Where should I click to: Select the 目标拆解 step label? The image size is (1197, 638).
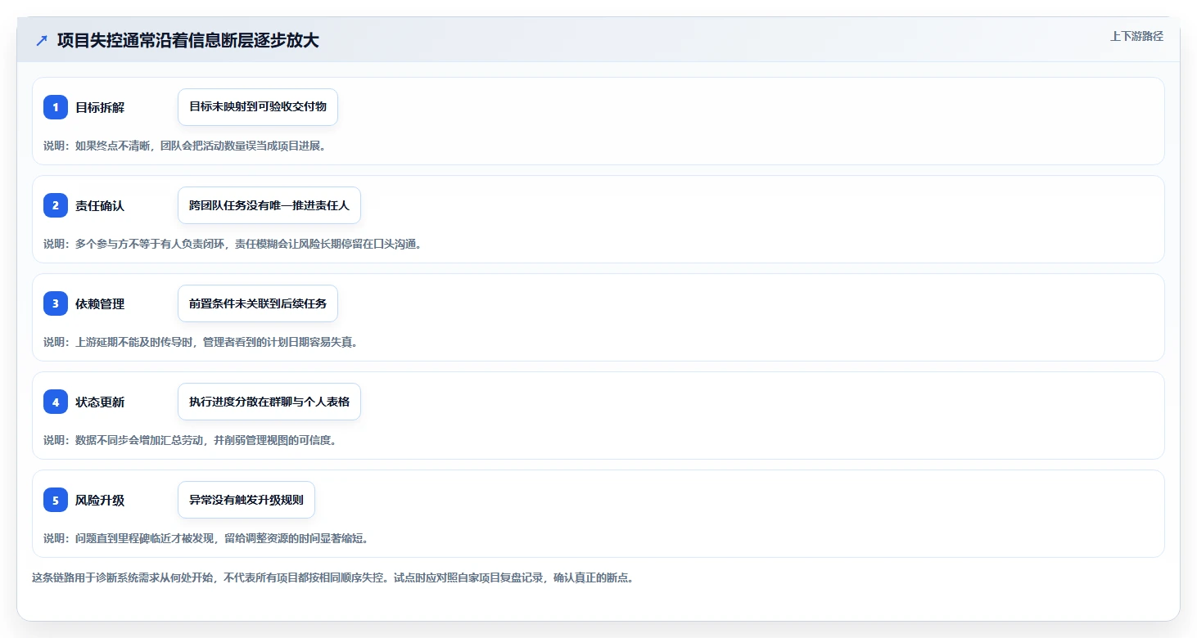tap(100, 107)
